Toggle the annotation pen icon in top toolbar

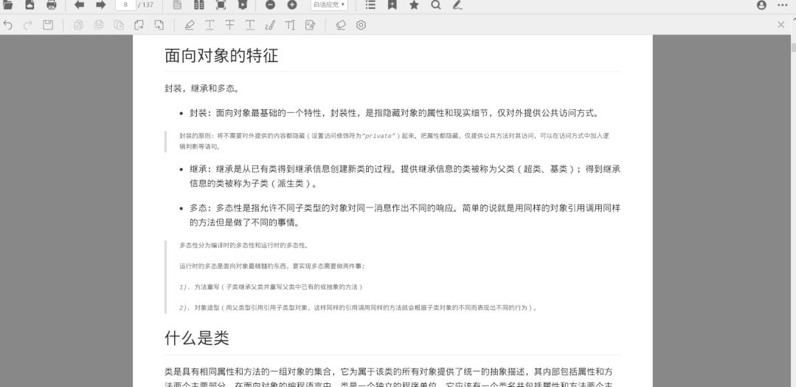457,5
